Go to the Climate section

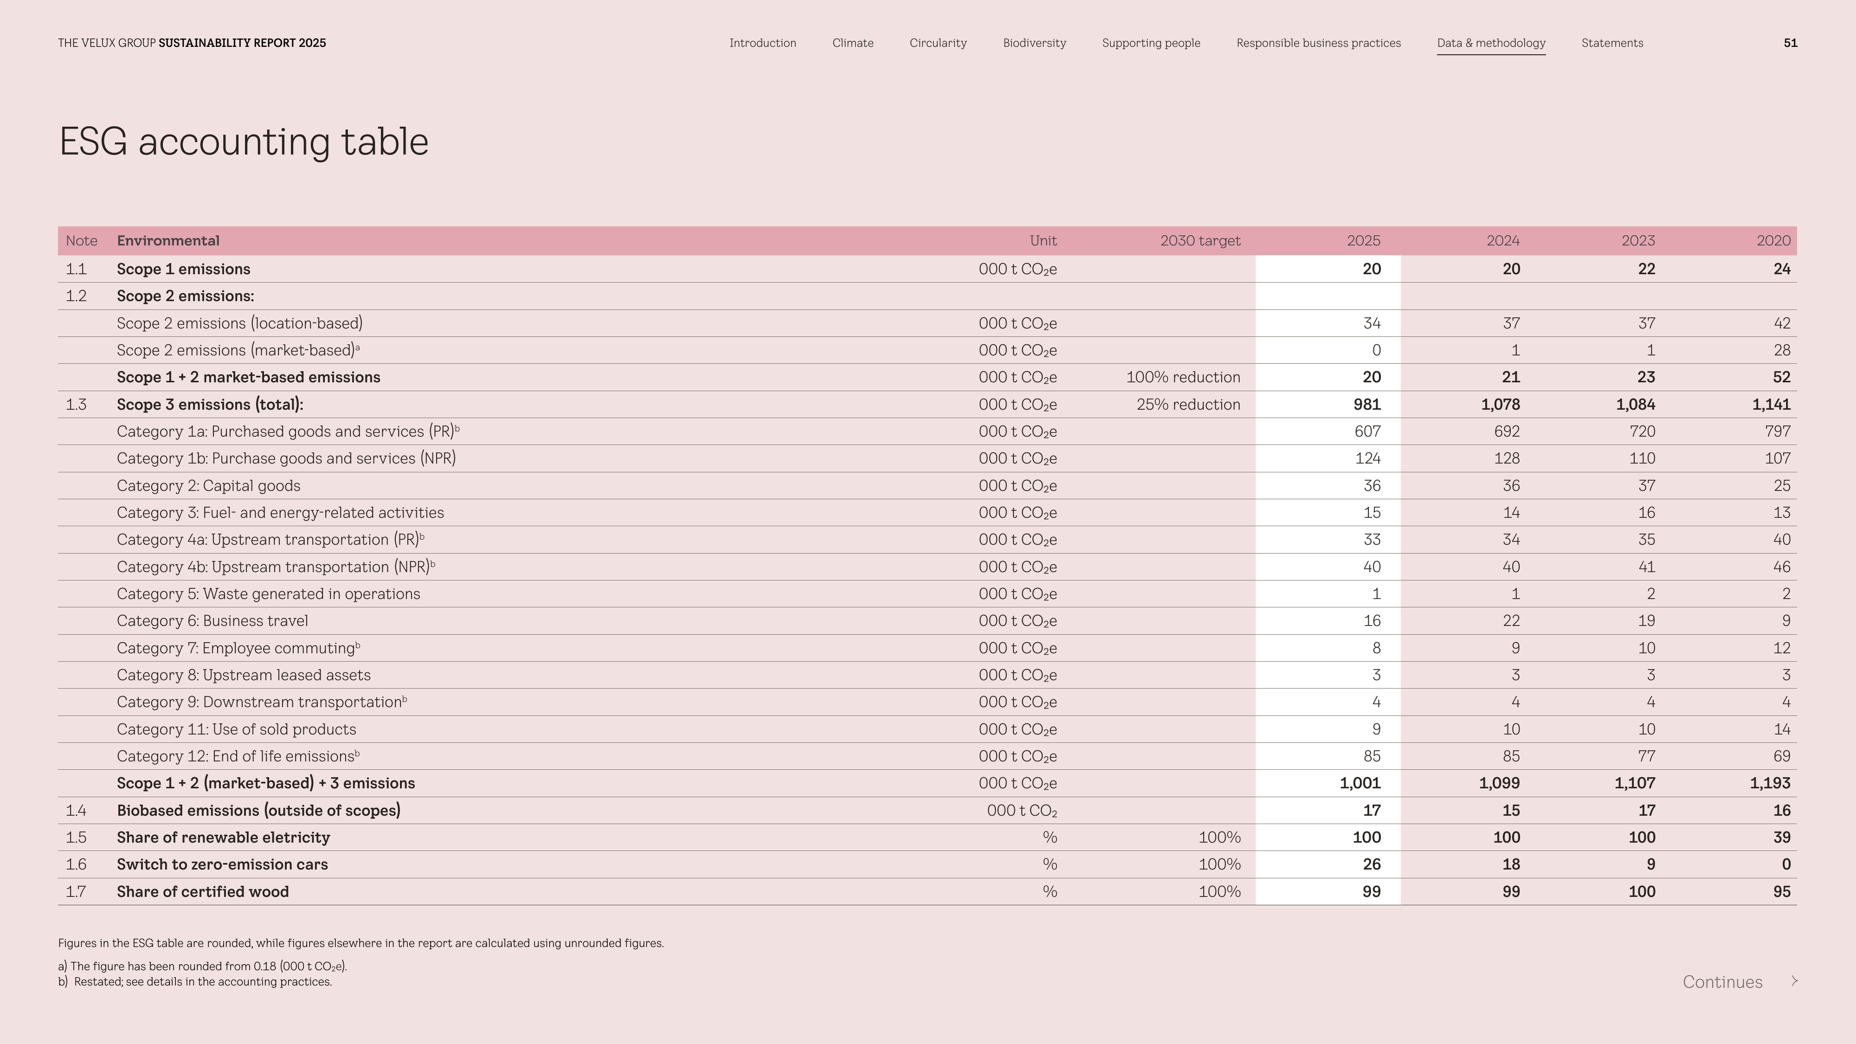tap(852, 43)
